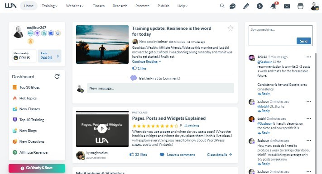
Task: Open the search magnifier icon
Action: [x=222, y=6]
